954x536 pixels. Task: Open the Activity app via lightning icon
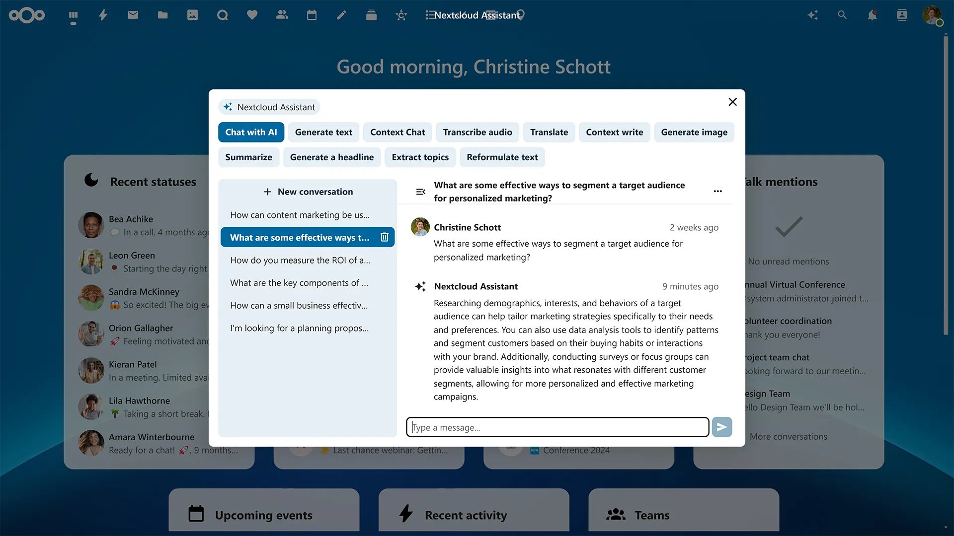[102, 15]
